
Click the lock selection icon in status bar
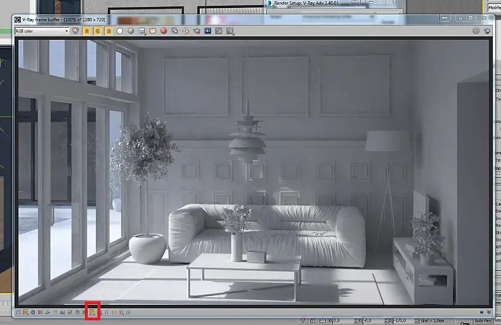[x=312, y=320]
